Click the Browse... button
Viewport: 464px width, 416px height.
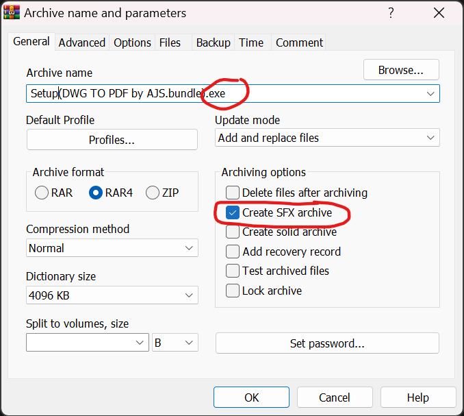[401, 70]
